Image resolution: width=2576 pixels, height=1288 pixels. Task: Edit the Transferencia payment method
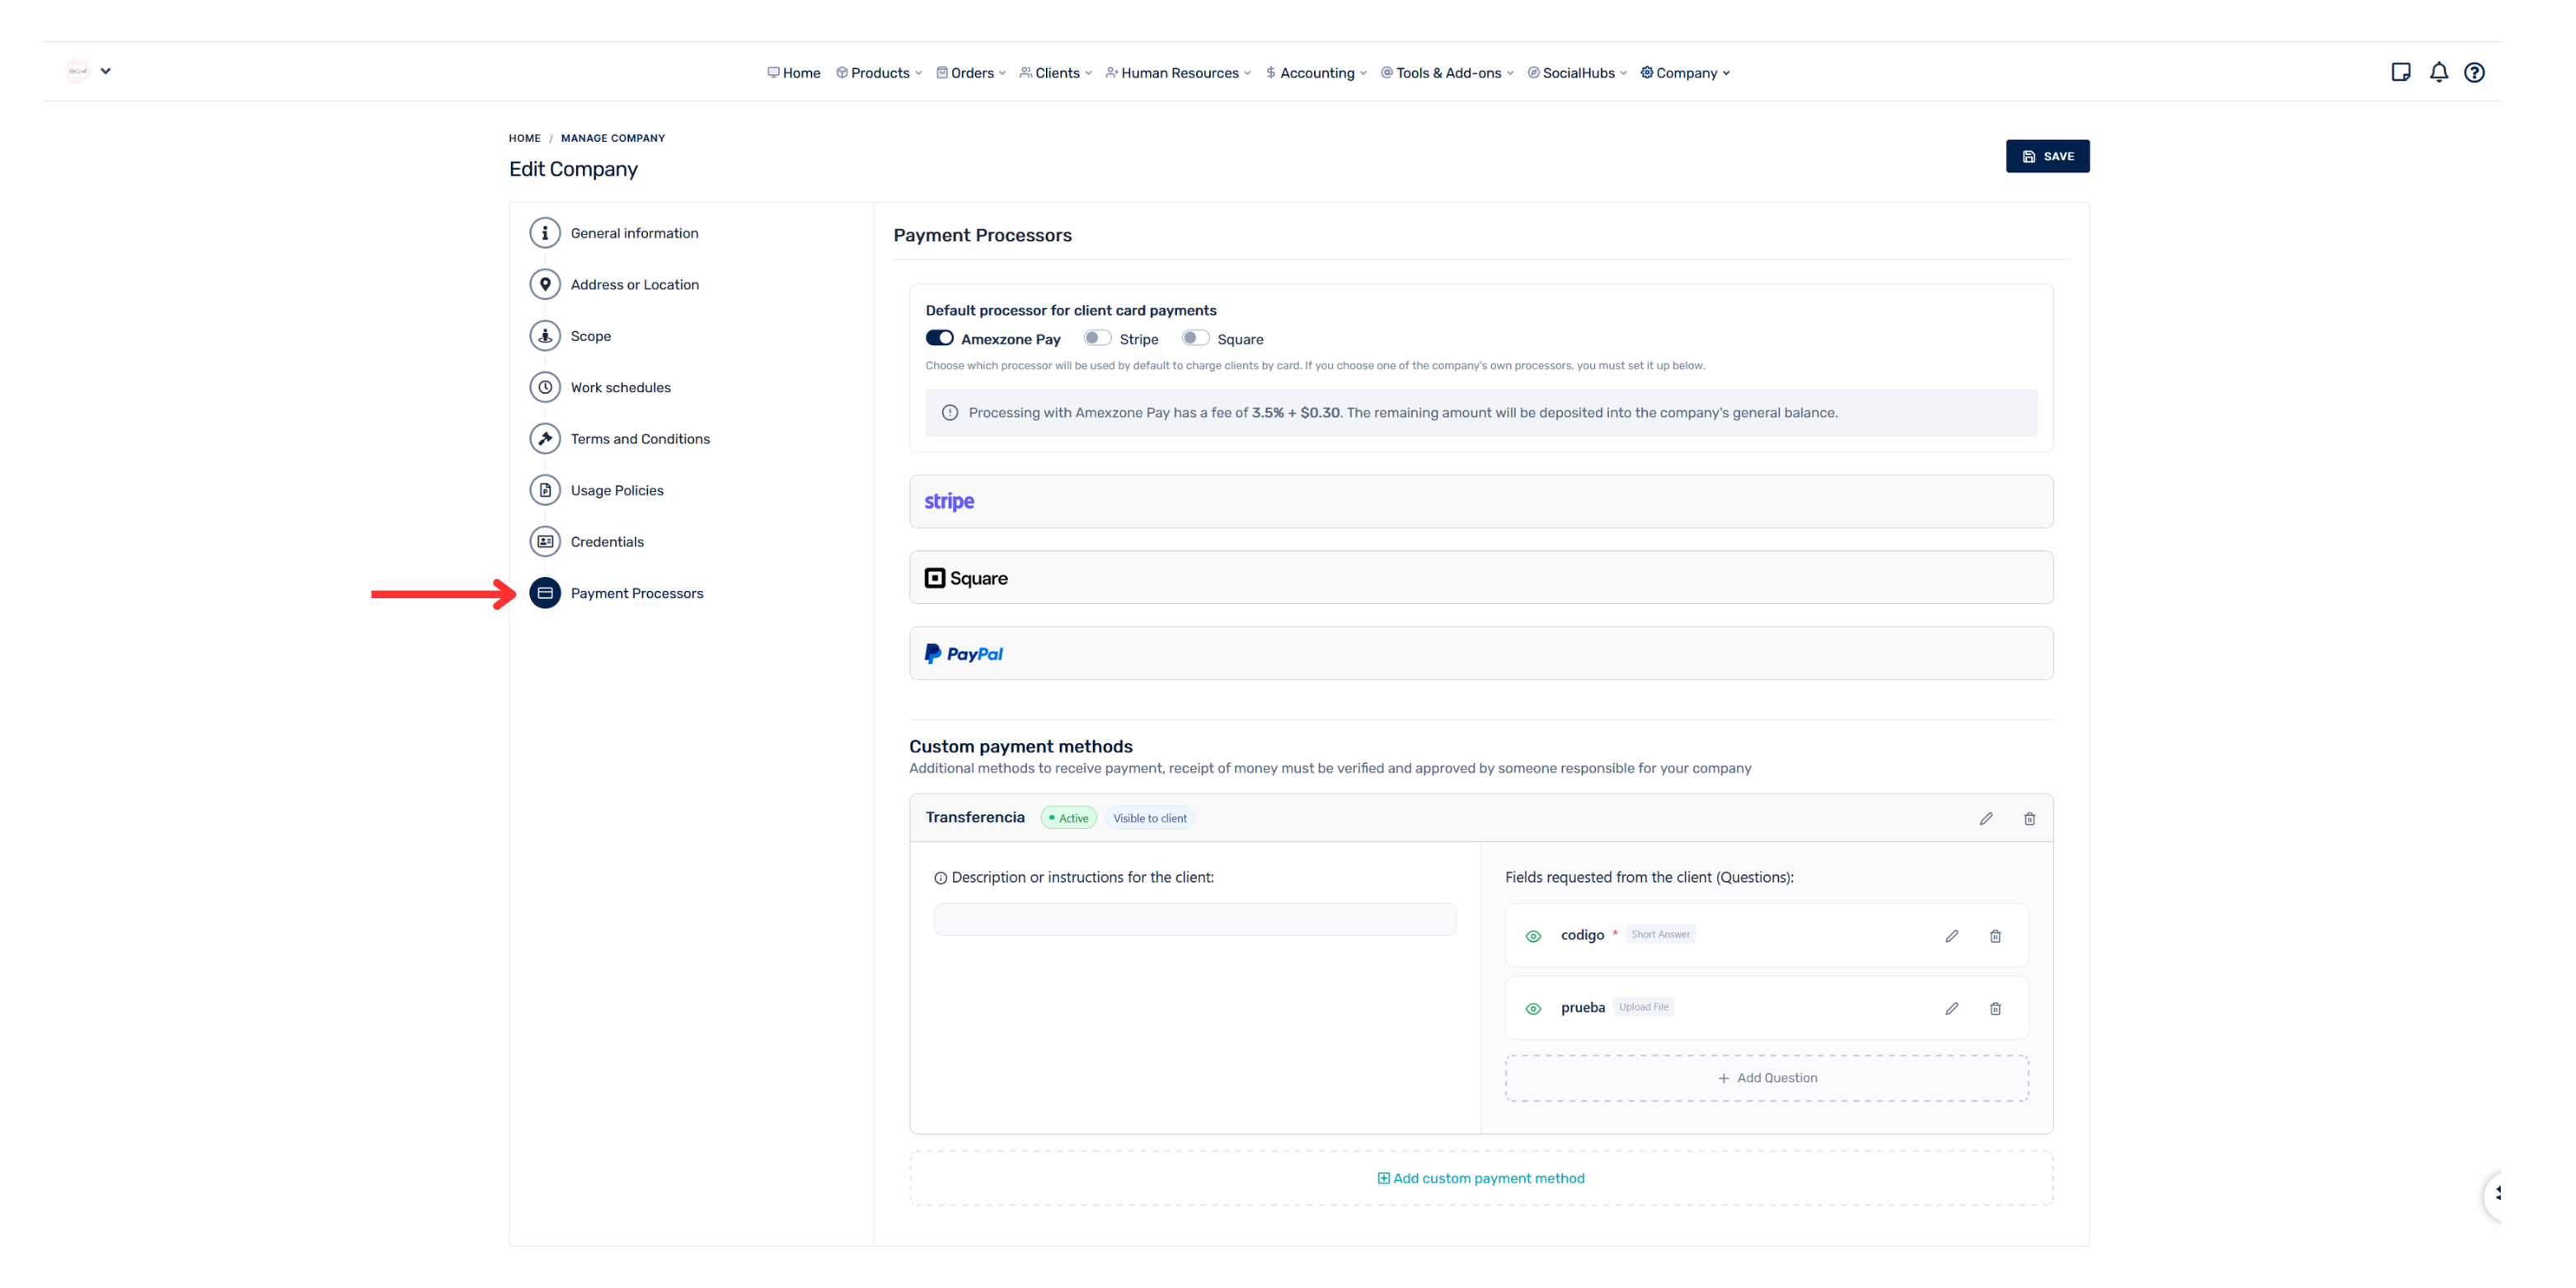coord(1986,818)
